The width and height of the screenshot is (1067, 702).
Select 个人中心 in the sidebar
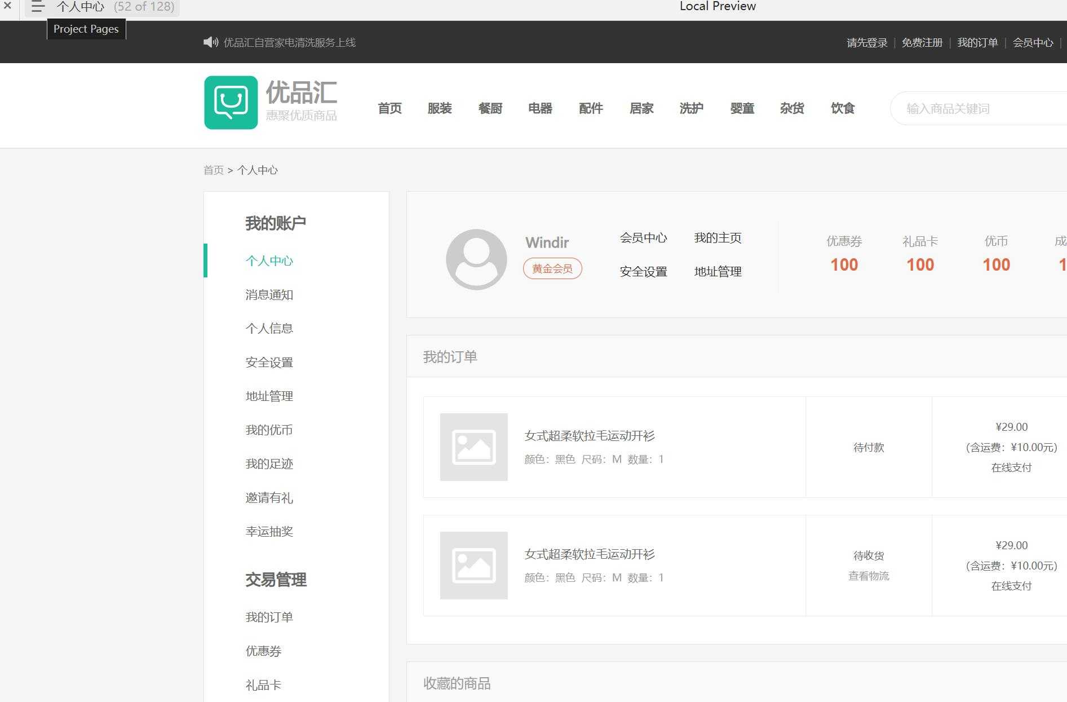coord(269,261)
